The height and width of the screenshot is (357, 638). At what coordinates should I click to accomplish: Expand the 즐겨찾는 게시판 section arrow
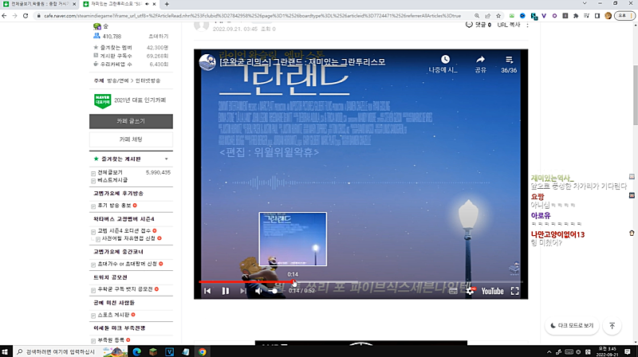tap(166, 159)
